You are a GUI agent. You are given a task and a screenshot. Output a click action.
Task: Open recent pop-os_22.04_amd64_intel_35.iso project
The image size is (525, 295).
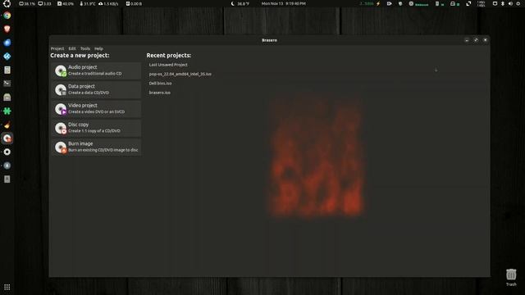click(180, 74)
